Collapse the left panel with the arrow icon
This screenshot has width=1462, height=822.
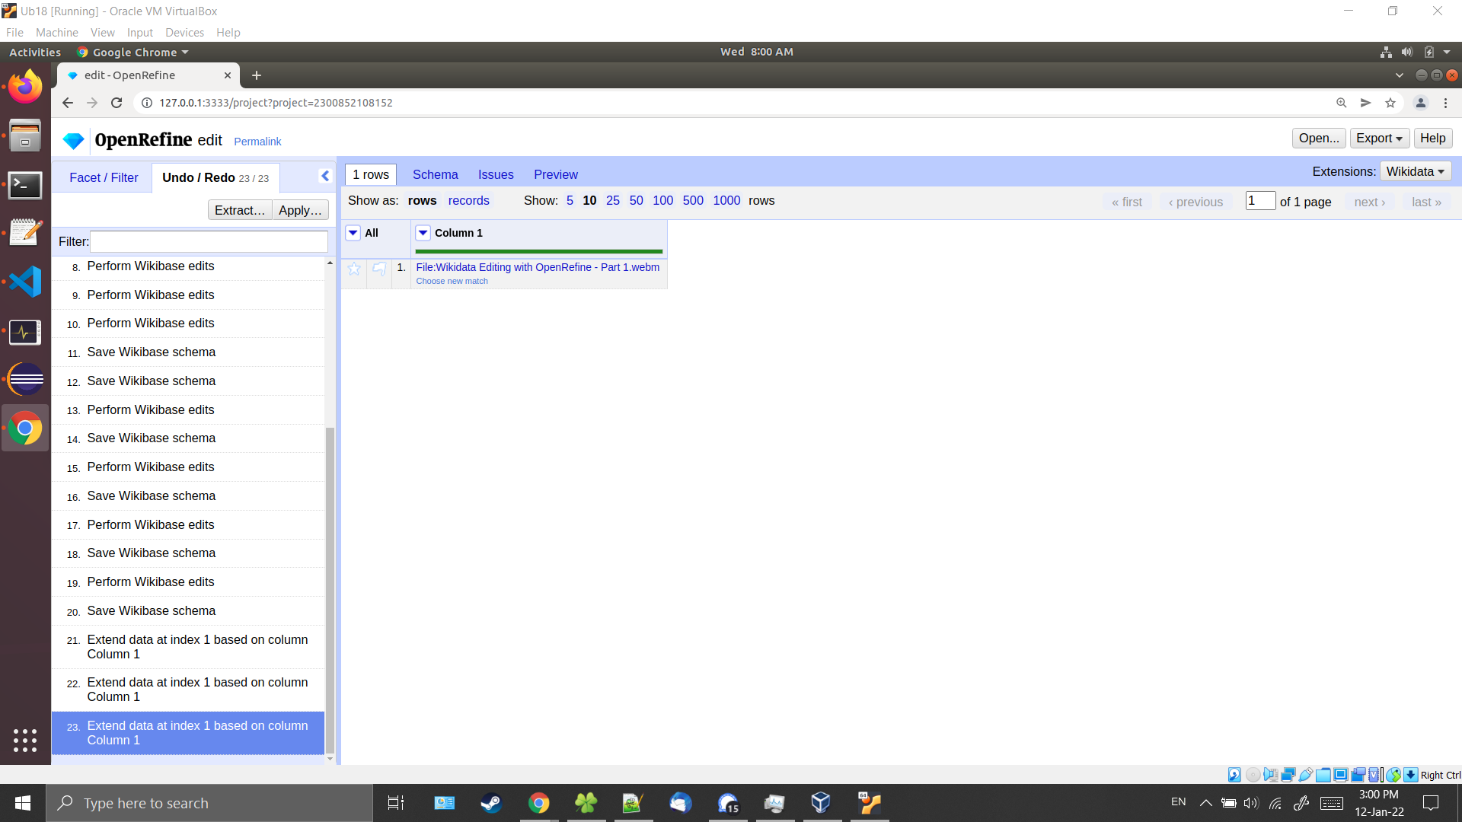[x=325, y=176]
